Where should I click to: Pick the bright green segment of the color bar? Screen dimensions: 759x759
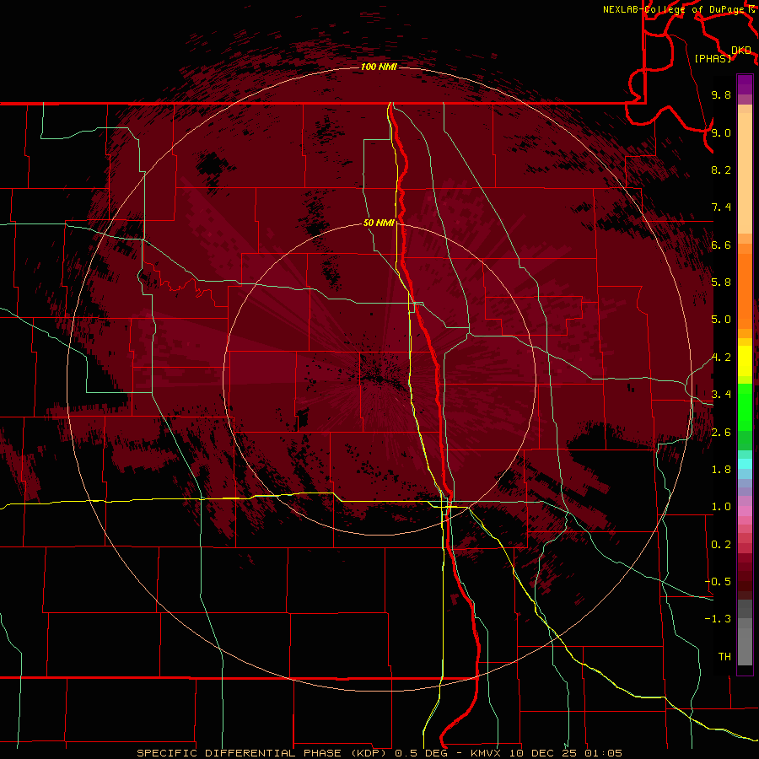point(745,406)
